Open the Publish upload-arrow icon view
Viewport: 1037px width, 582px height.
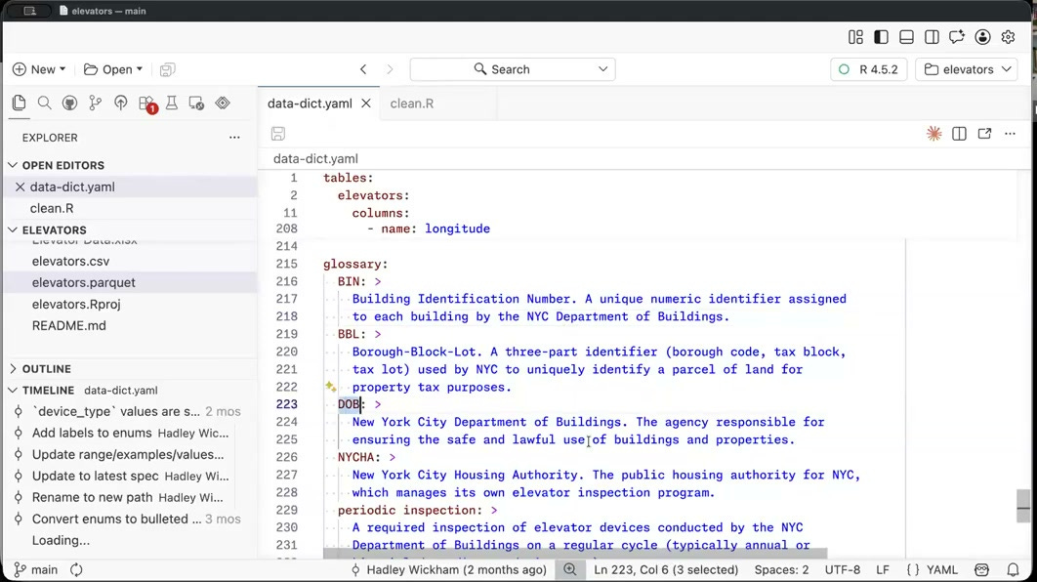120,103
